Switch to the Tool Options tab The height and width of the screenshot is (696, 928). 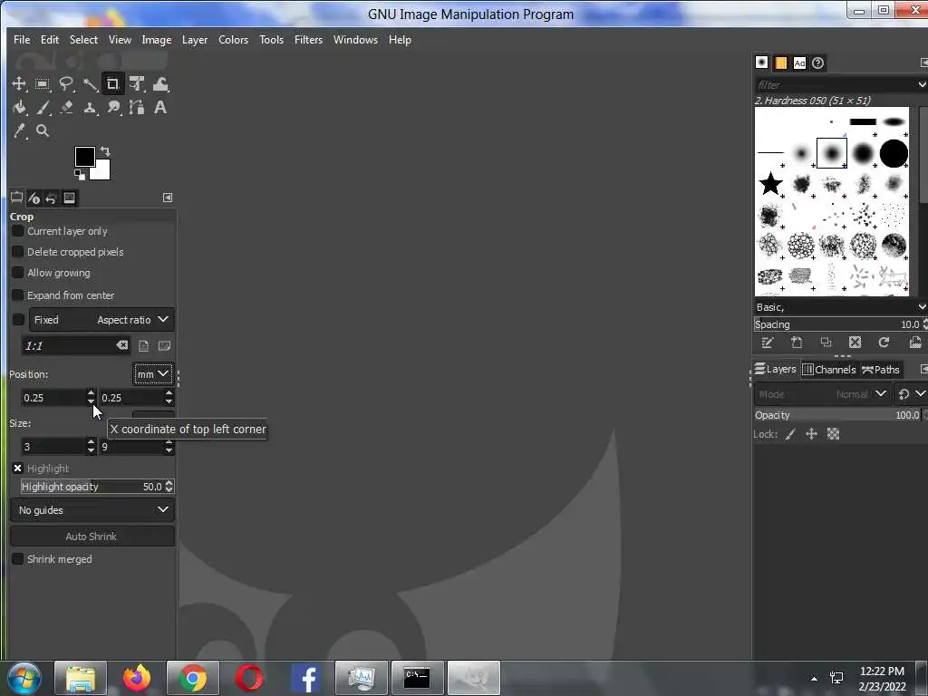(16, 198)
